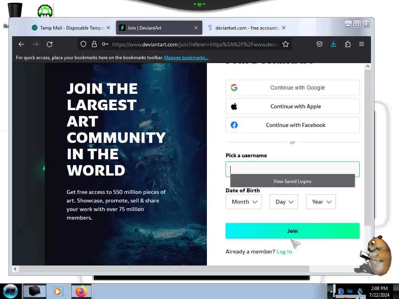The height and width of the screenshot is (299, 399).
Task: Reload the DeviantArt join page
Action: [49, 44]
